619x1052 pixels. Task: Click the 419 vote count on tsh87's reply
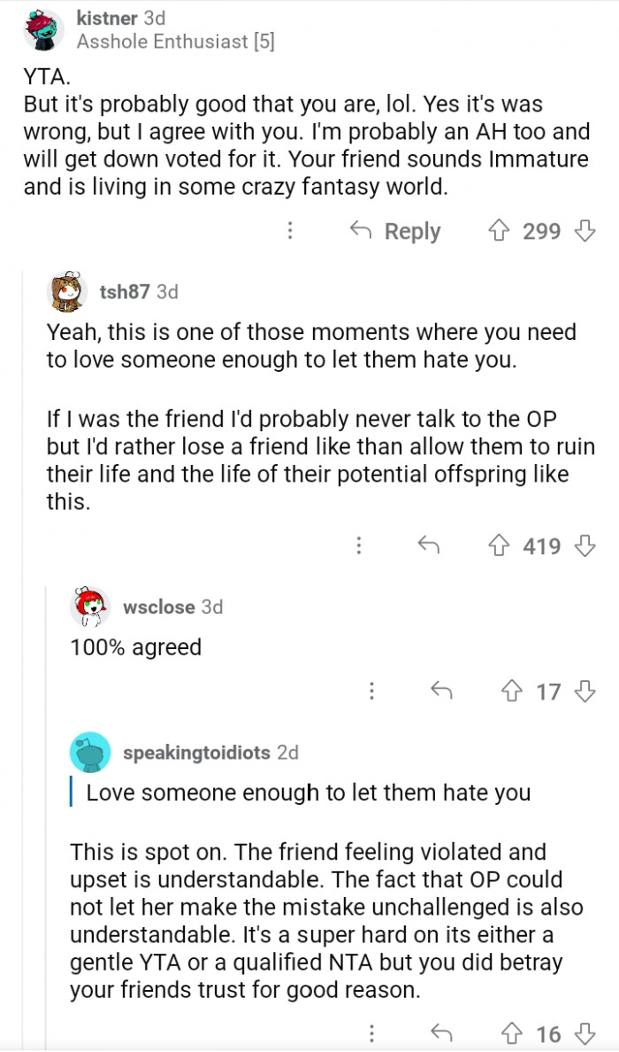pyautogui.click(x=540, y=546)
